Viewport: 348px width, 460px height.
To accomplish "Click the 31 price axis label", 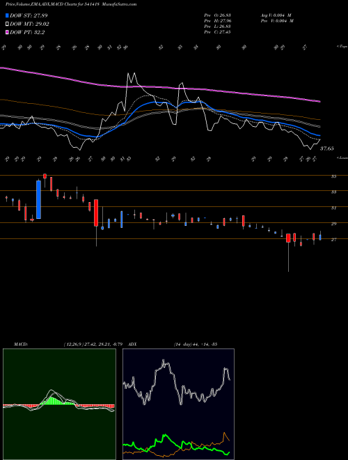I will [333, 208].
